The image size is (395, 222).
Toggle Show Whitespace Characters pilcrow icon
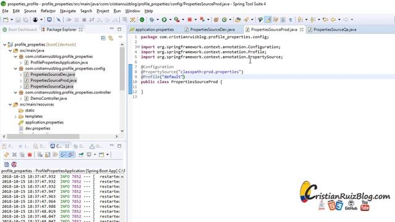[291, 20]
